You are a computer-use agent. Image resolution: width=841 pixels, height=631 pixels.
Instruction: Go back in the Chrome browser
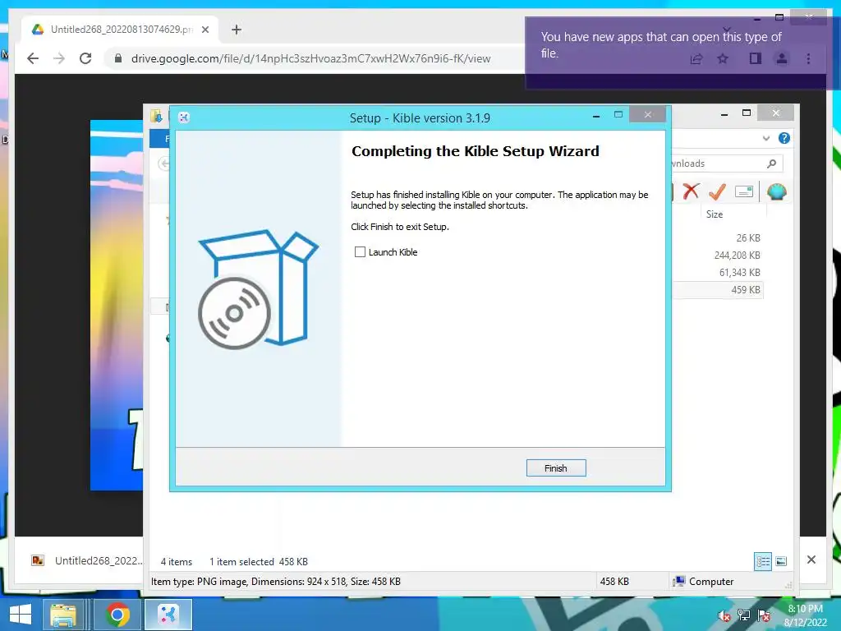[x=33, y=58]
